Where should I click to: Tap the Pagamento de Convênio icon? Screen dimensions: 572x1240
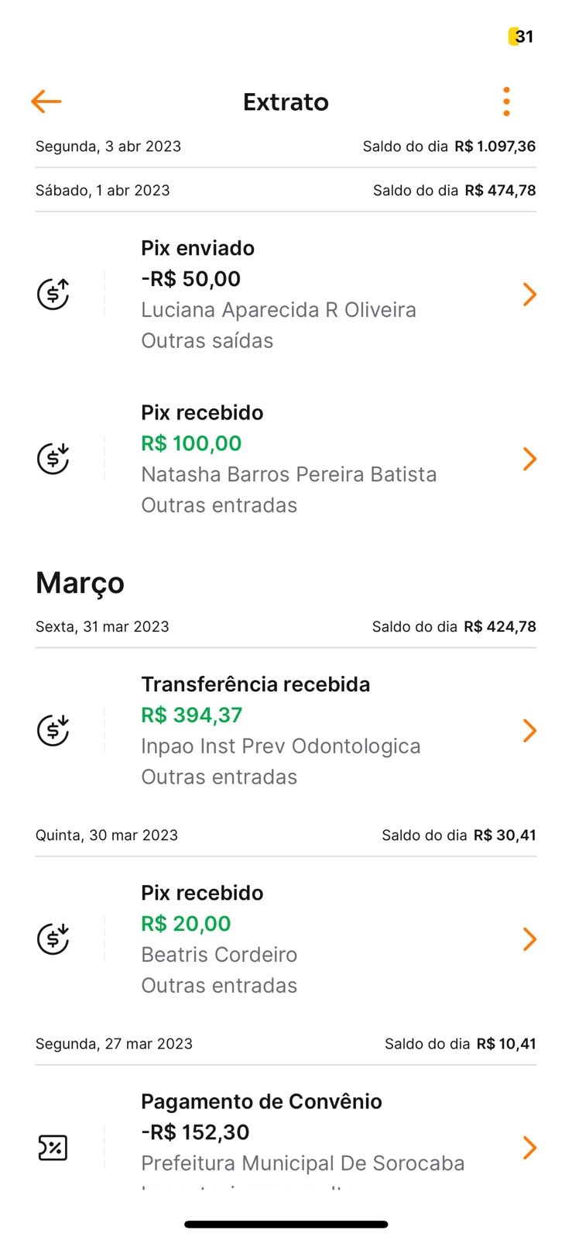[53, 1148]
